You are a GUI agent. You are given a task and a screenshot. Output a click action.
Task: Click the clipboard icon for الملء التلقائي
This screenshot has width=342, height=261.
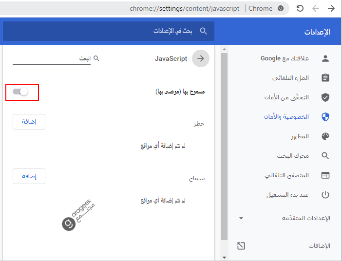click(x=325, y=78)
